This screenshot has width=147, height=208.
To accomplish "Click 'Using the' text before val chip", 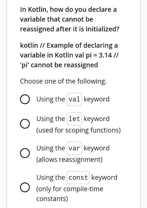I will pyautogui.click(x=51, y=99).
